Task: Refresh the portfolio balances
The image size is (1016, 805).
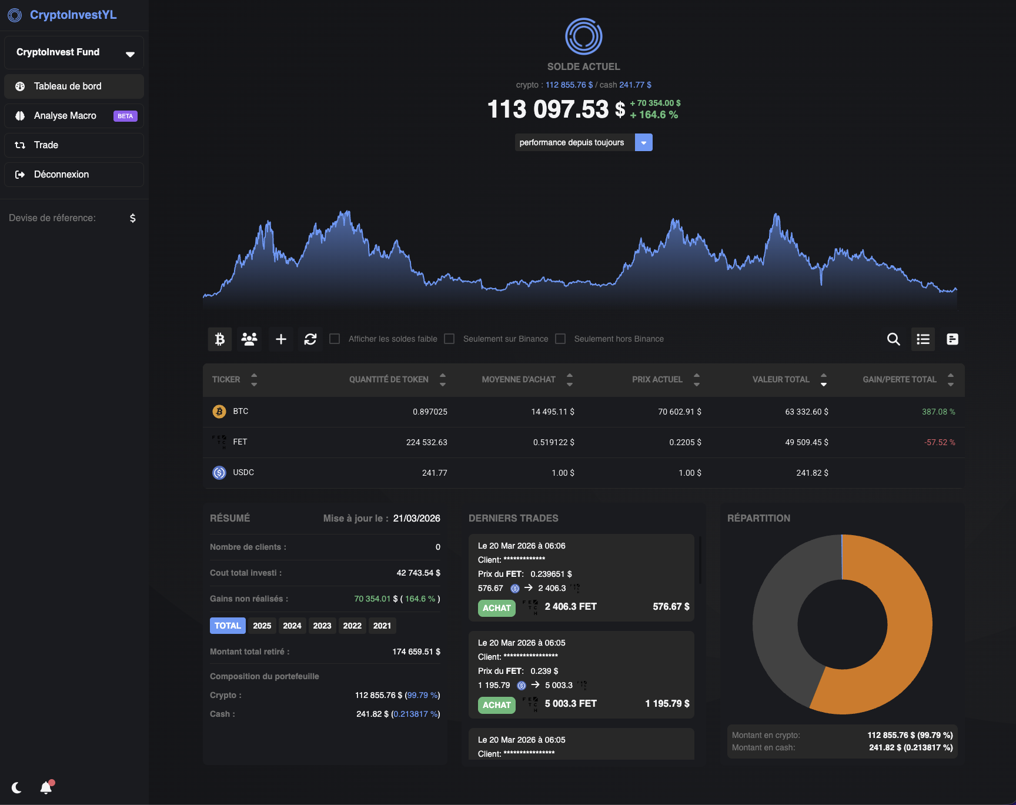Action: pyautogui.click(x=310, y=339)
